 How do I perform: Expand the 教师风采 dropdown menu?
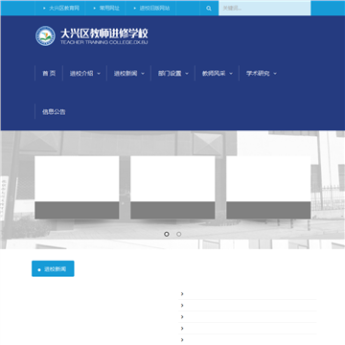tap(218, 74)
